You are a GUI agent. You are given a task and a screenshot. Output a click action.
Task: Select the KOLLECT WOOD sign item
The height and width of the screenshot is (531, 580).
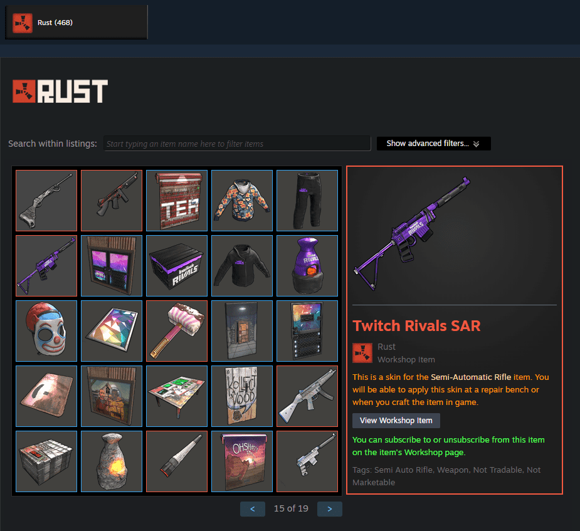[242, 396]
